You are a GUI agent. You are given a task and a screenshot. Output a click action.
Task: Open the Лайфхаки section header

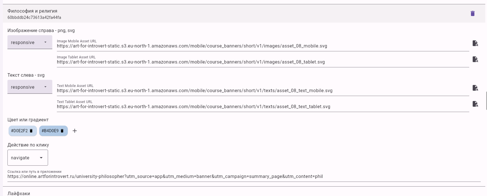(19, 193)
